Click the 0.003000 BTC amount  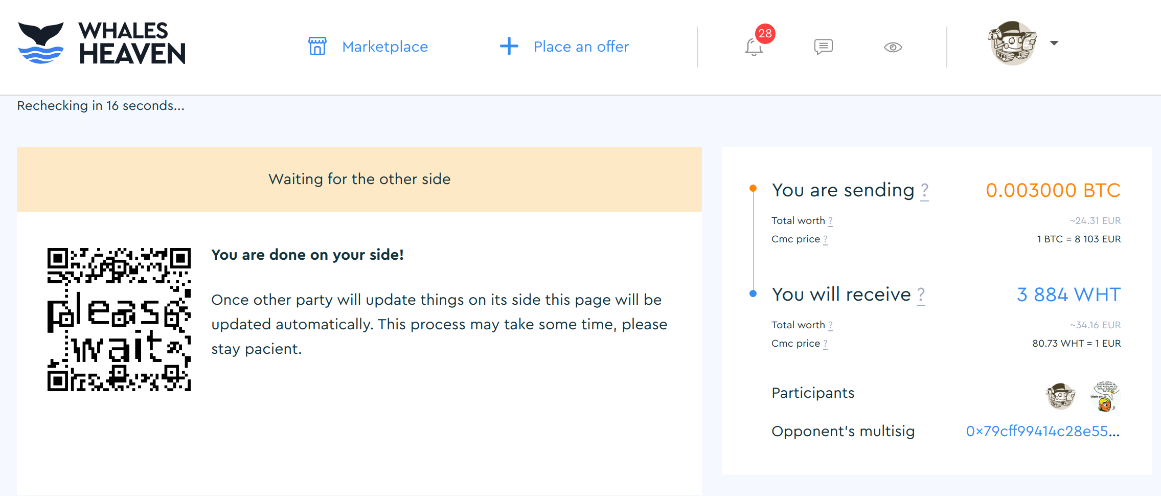pyautogui.click(x=1053, y=190)
